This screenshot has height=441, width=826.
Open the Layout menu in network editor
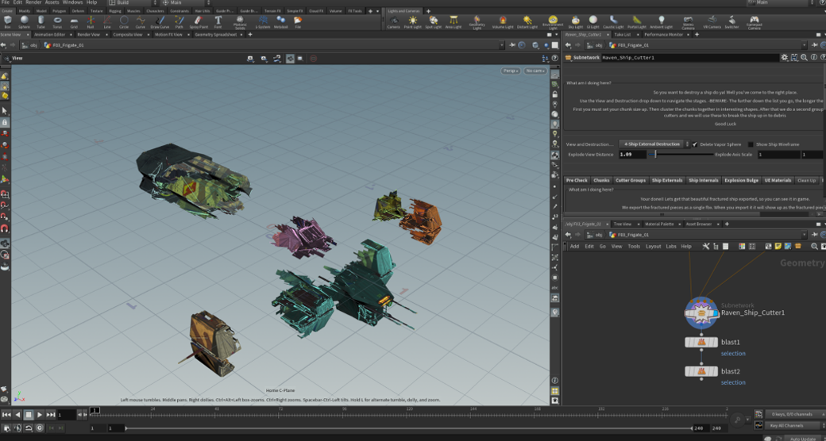[x=653, y=247]
